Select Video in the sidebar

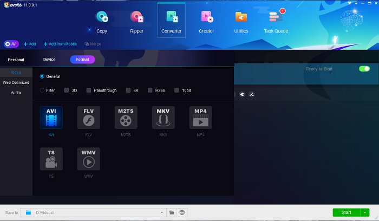(16, 72)
